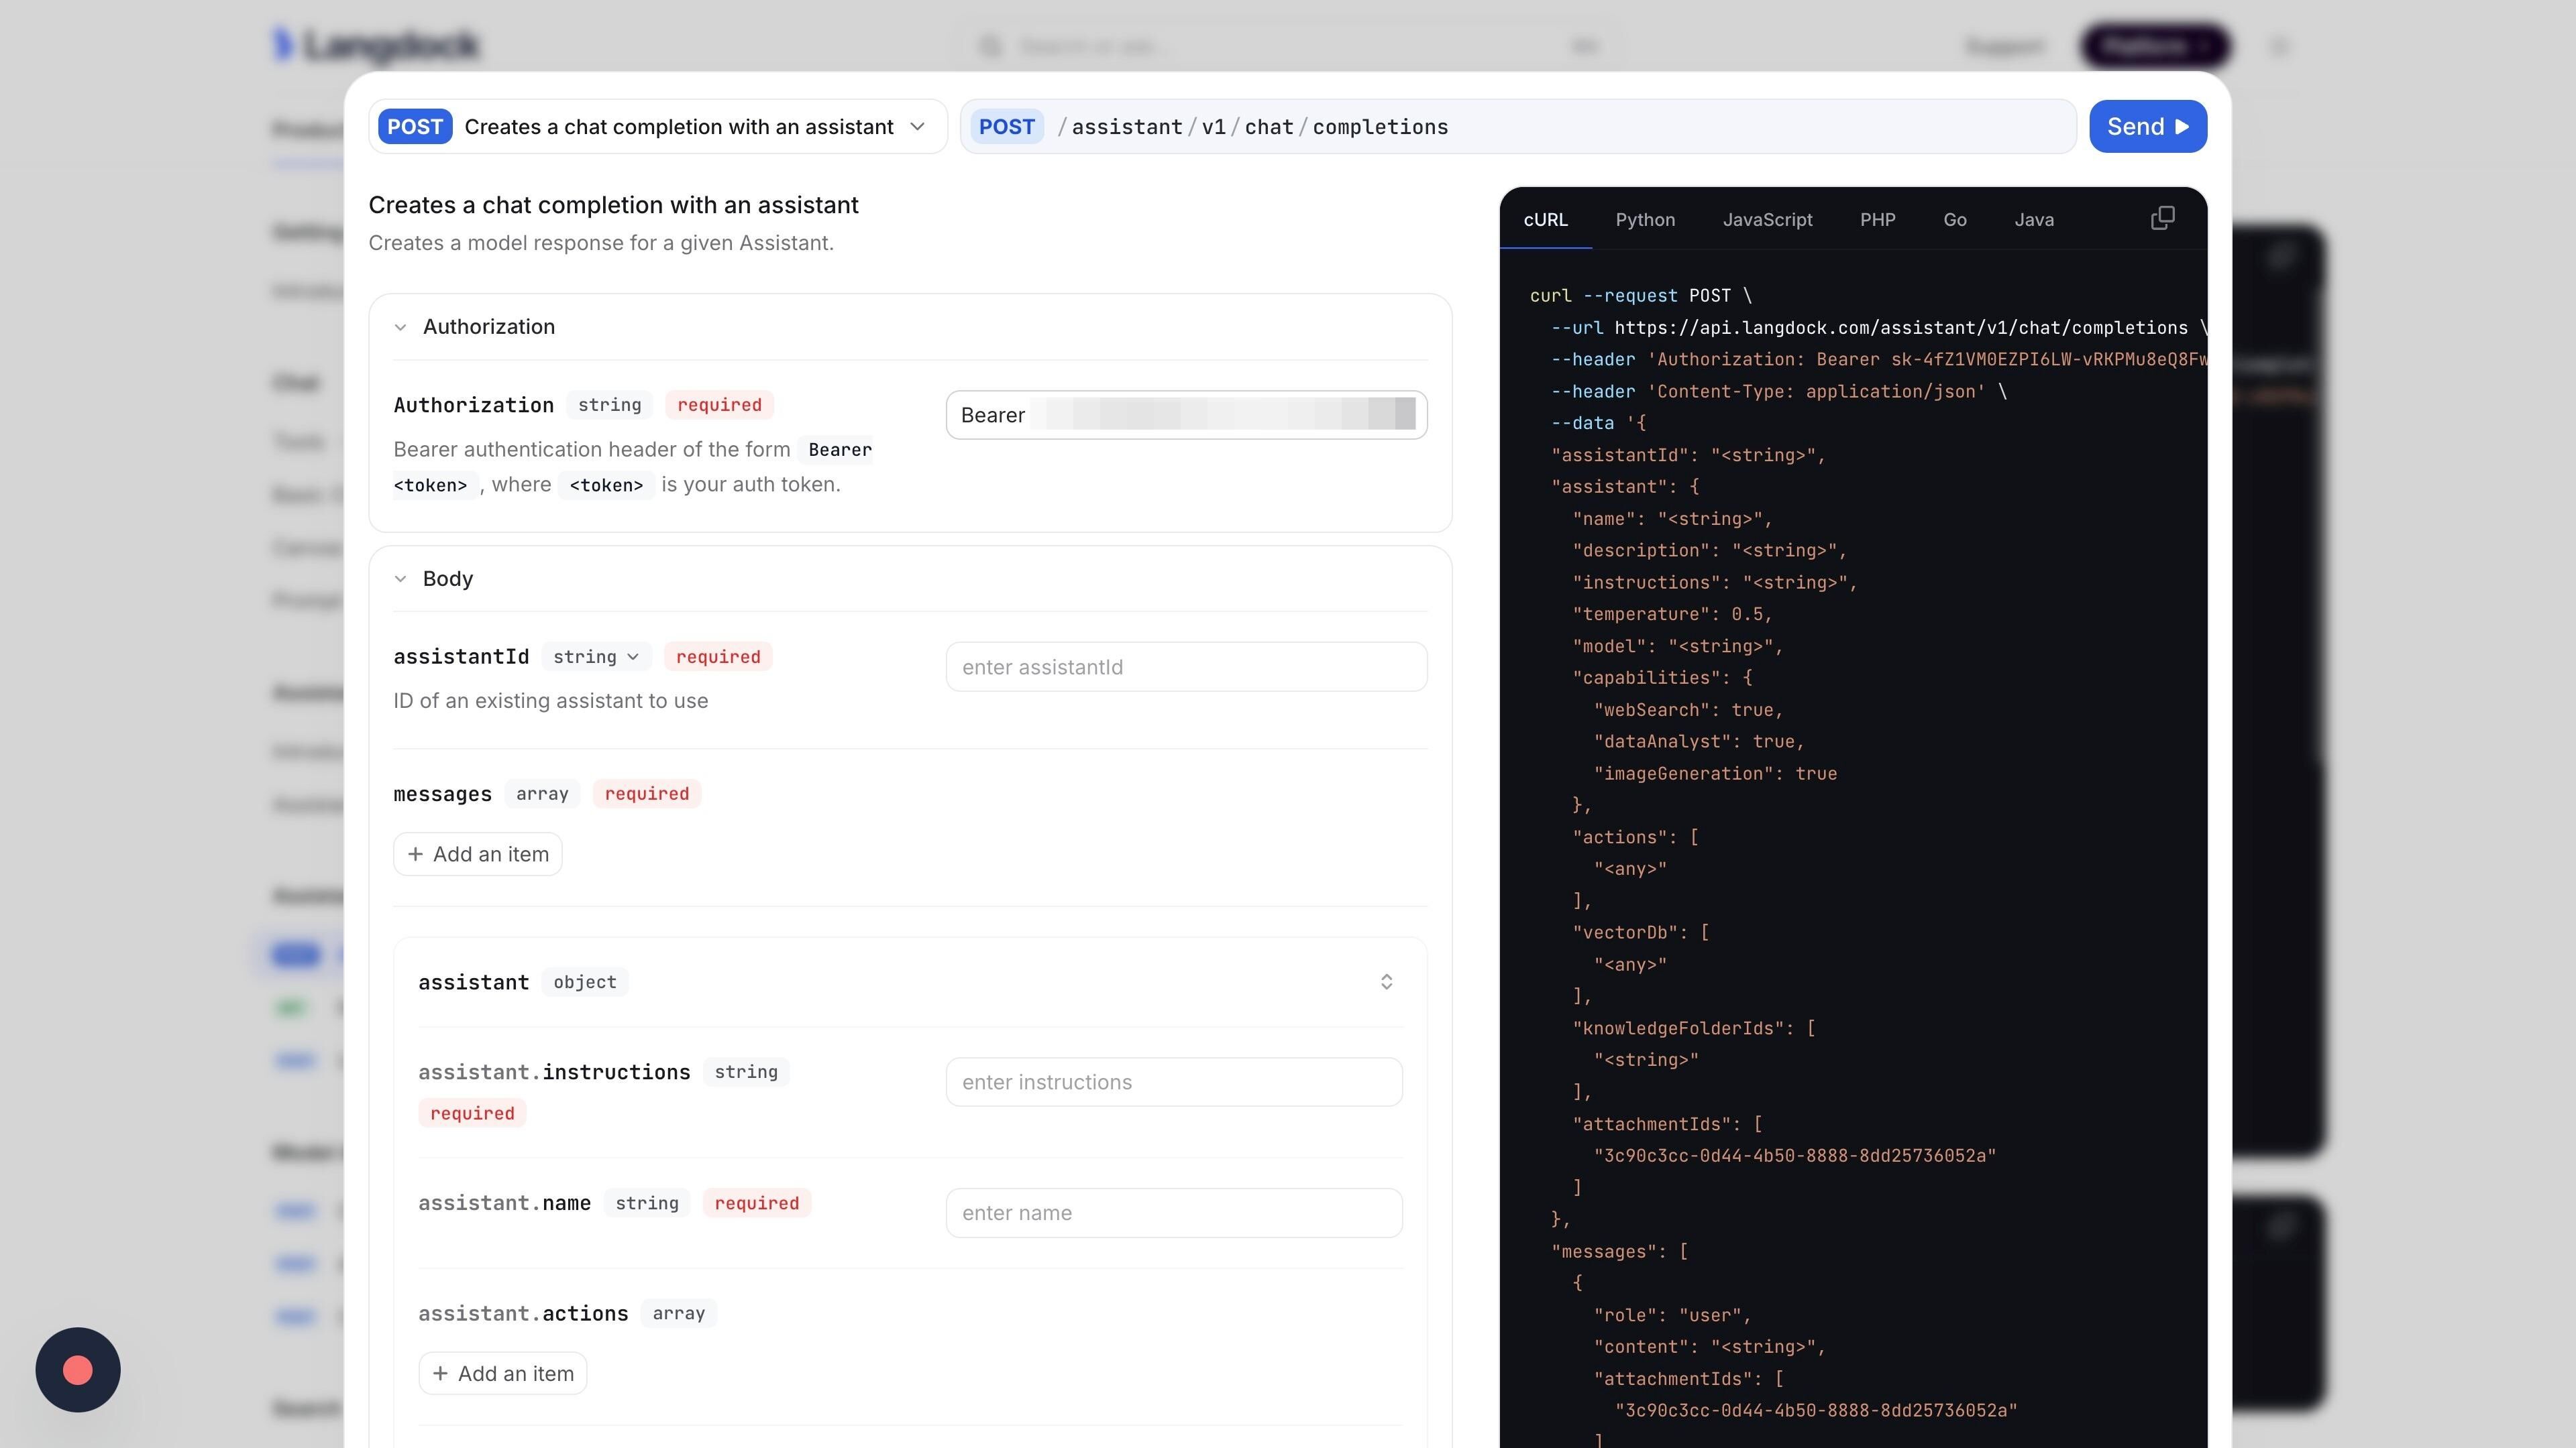
Task: Focus the enter assistantId text field
Action: point(1186,666)
